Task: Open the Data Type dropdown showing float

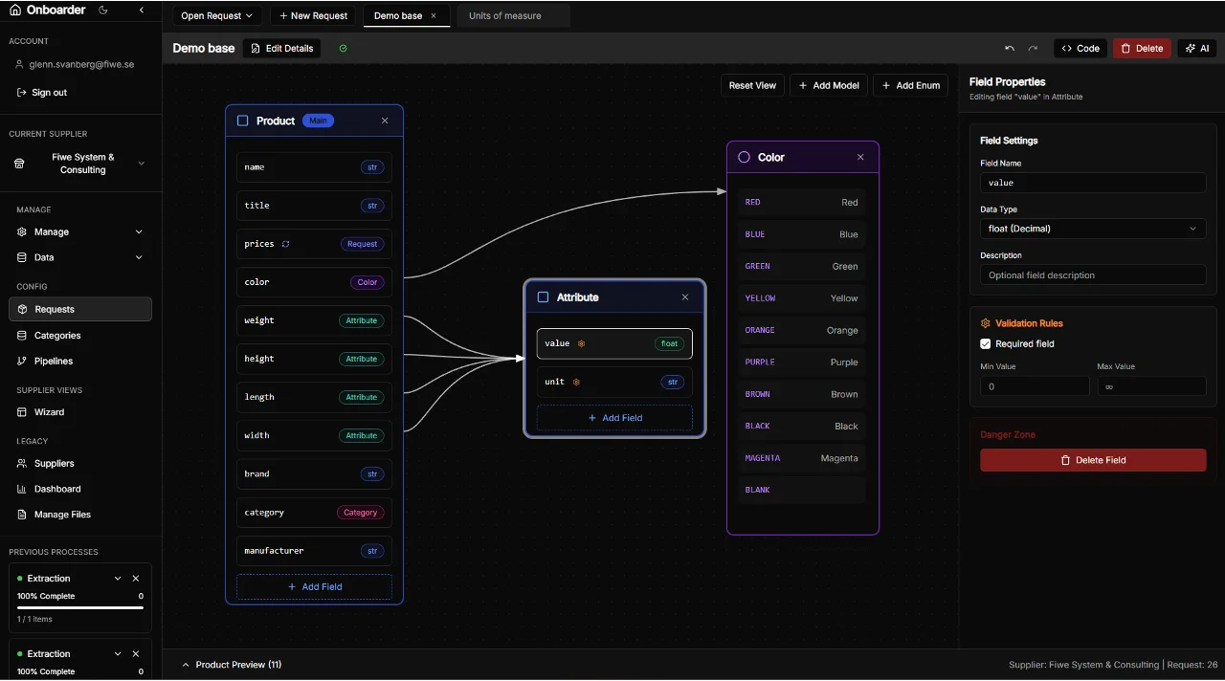Action: point(1092,229)
